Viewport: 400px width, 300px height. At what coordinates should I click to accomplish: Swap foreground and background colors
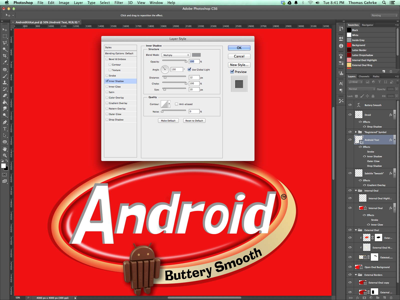coord(7,160)
